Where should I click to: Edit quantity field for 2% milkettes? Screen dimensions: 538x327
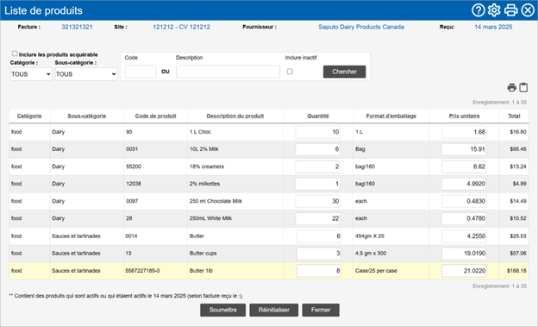pyautogui.click(x=318, y=184)
